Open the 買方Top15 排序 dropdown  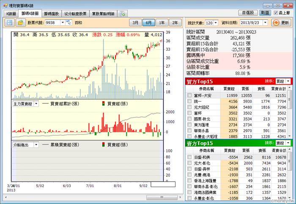coord(288,81)
